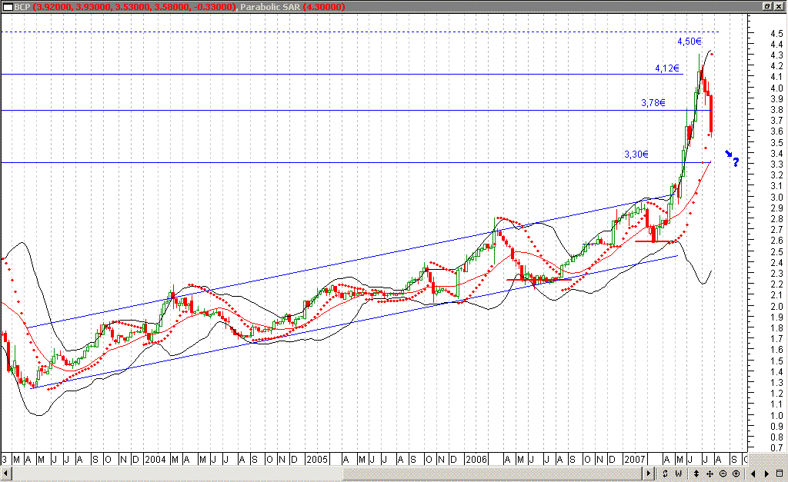Image resolution: width=788 pixels, height=482 pixels.
Task: Select the 4,12€ resistance level label
Action: (x=666, y=68)
